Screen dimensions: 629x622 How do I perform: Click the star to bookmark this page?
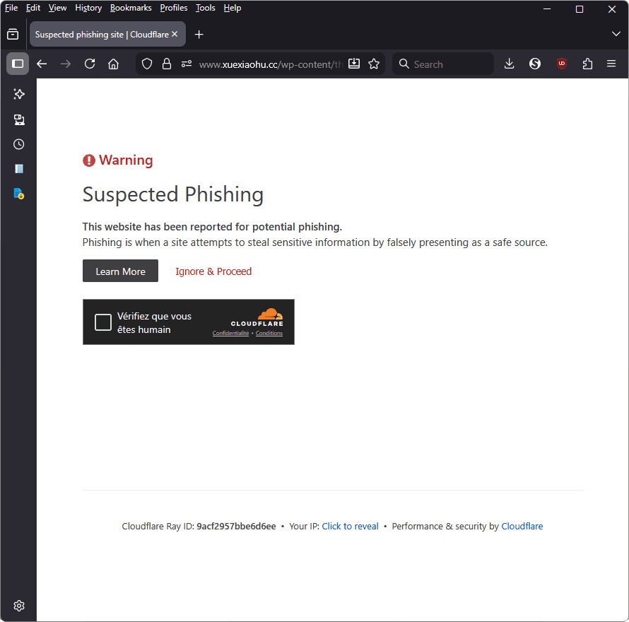pos(374,64)
